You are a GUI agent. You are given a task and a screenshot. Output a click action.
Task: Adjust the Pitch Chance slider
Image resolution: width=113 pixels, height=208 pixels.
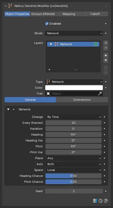click(73, 182)
